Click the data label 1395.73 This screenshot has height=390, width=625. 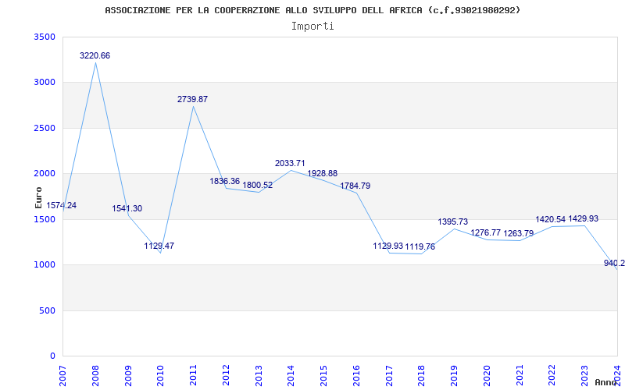pyautogui.click(x=453, y=222)
